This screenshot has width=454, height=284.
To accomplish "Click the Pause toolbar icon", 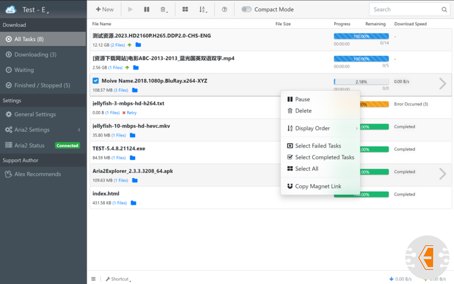I will pyautogui.click(x=147, y=9).
